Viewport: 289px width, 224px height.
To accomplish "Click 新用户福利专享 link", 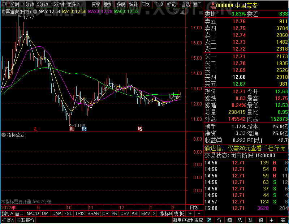I will coord(188,220).
